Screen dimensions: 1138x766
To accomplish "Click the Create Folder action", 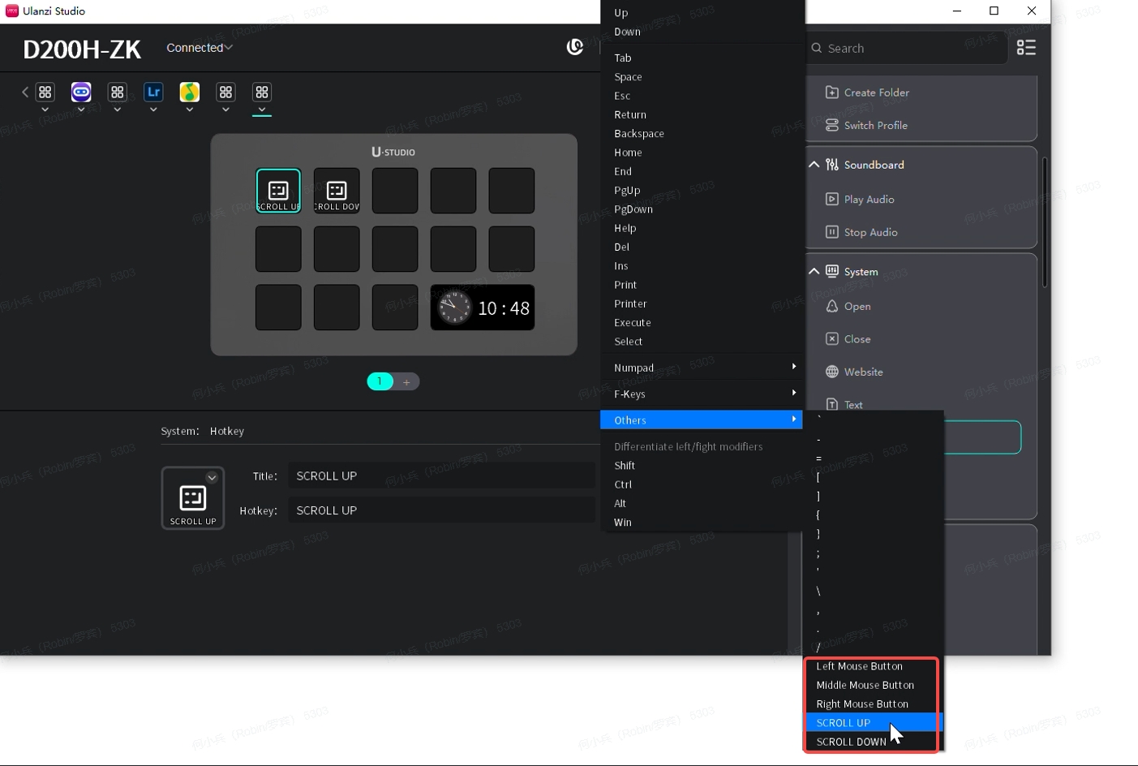I will [x=876, y=93].
